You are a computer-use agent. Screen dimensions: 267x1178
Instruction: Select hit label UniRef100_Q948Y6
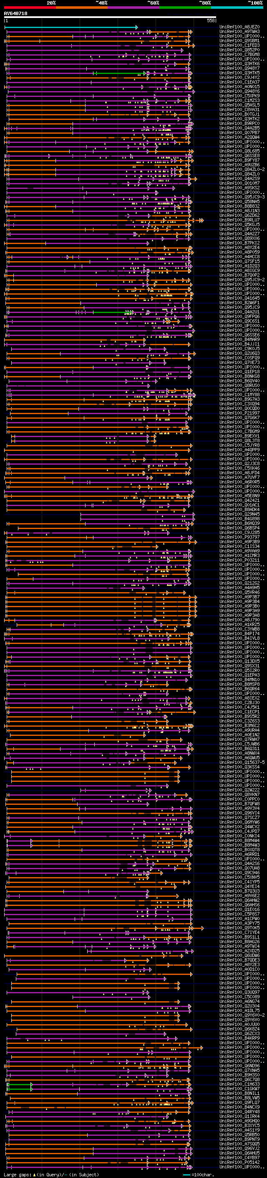click(x=239, y=91)
